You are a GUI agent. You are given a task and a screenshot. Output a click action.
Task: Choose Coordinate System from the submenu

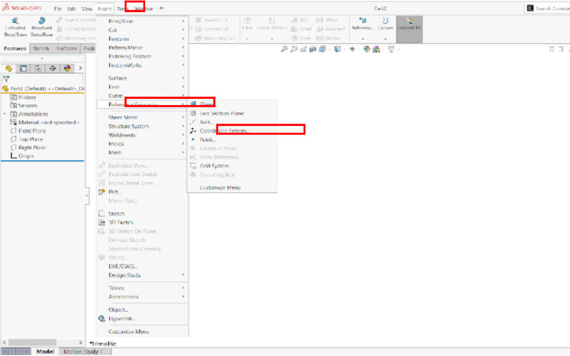[225, 131]
